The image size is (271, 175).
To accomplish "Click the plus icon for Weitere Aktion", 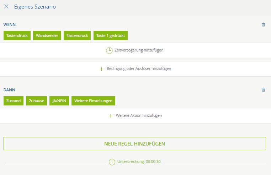I will tap(111, 116).
